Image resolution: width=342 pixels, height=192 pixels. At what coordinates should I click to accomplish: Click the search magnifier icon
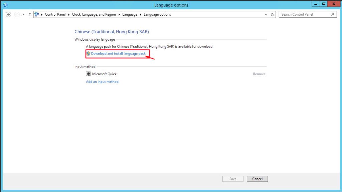pyautogui.click(x=332, y=14)
